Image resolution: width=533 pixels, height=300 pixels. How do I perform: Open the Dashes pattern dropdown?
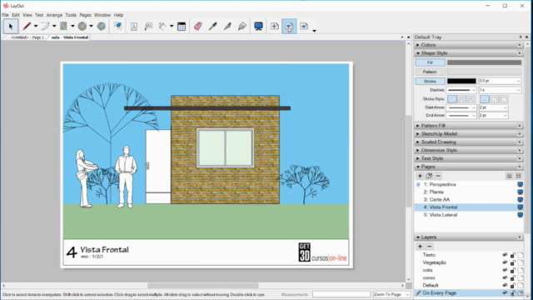(473, 90)
